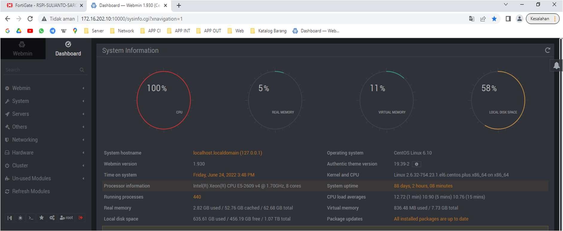This screenshot has width=563, height=231.
Task: Switch to the Dashboard sidebar tab
Action: click(68, 49)
